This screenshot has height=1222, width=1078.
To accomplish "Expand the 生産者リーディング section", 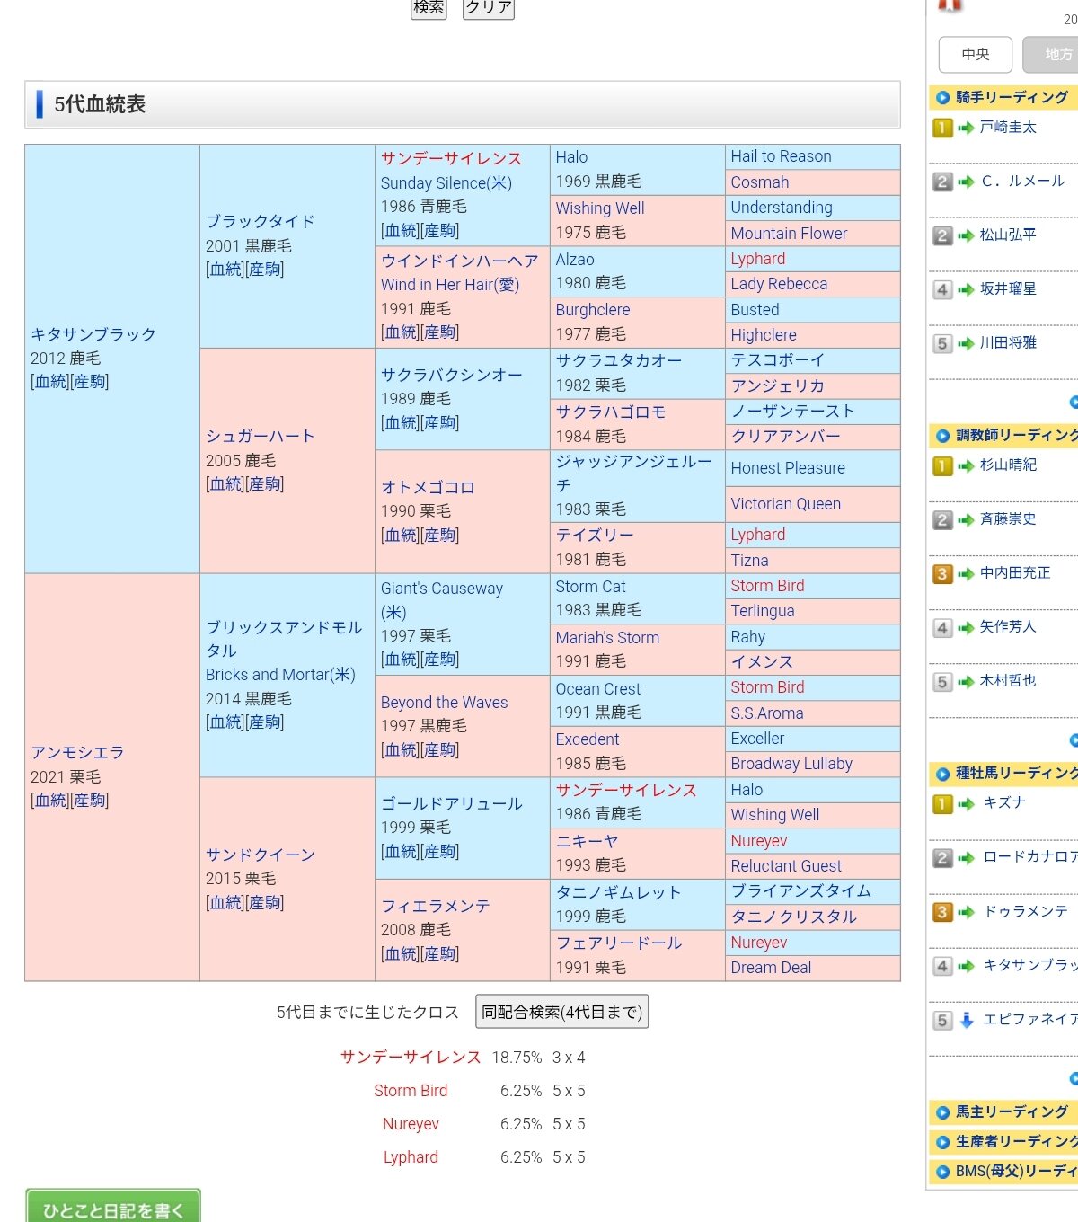I will [1012, 1142].
